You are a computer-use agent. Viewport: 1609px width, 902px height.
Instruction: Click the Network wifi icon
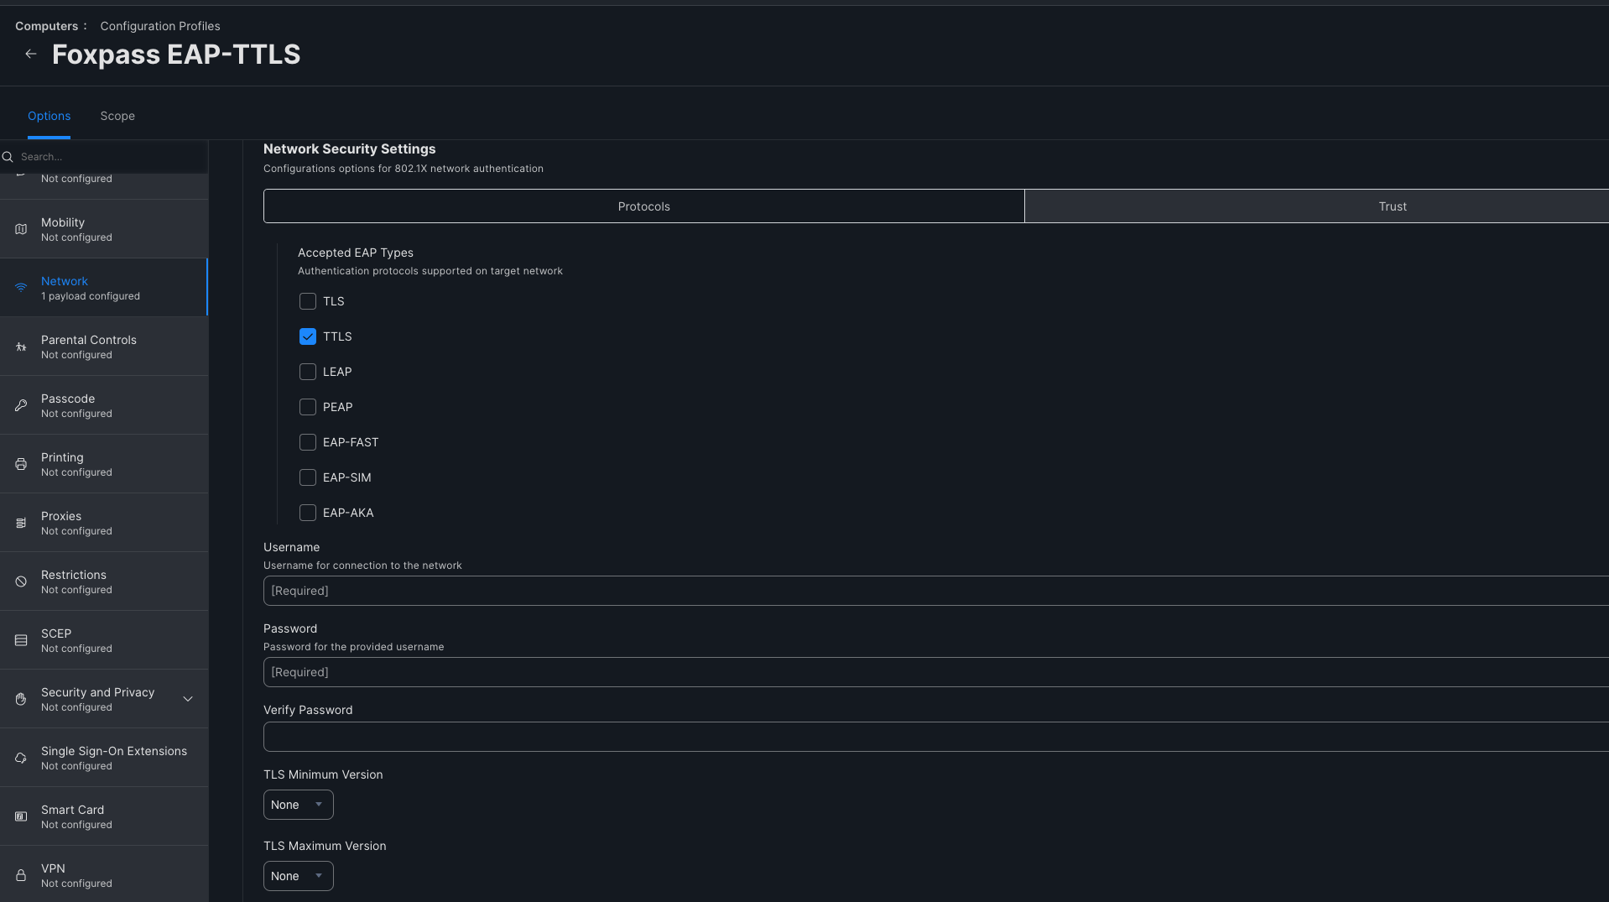click(x=21, y=288)
